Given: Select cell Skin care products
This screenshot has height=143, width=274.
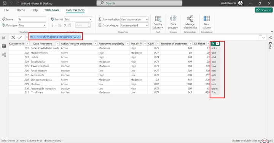Looking at the screenshot, I should coord(45,79).
